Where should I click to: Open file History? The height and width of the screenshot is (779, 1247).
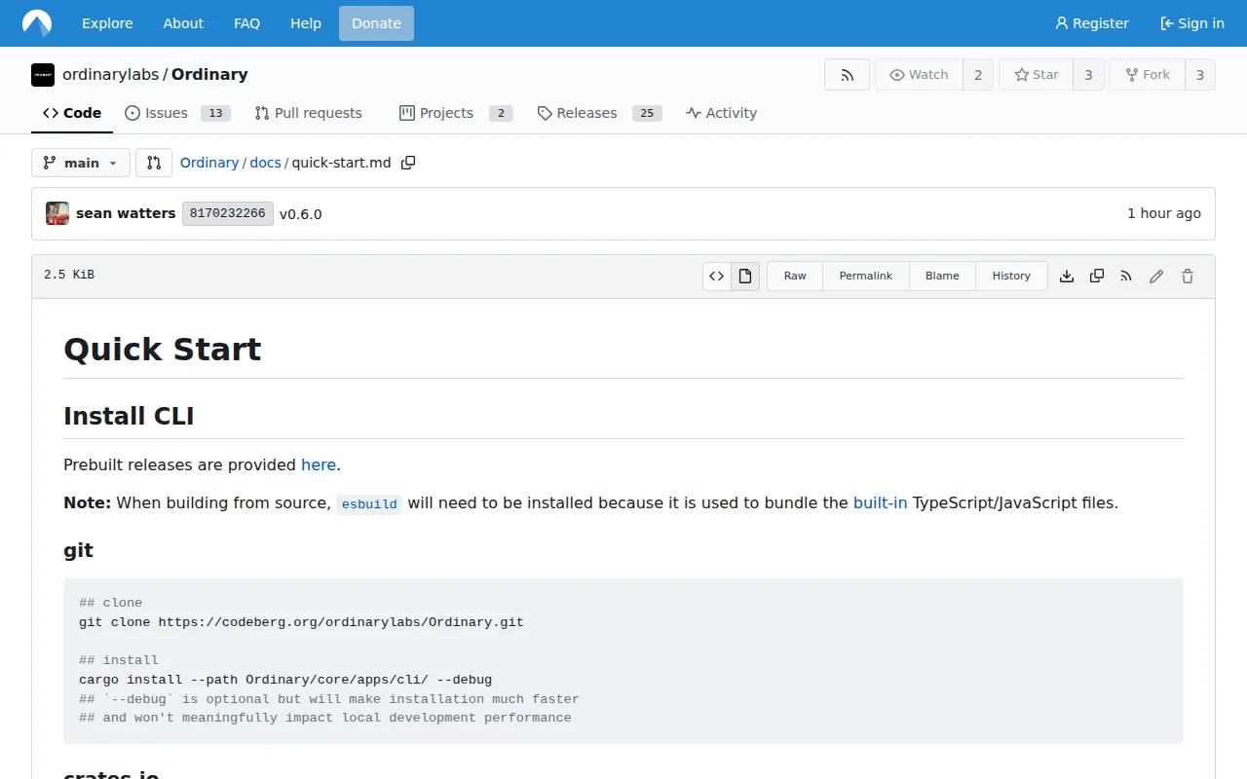1011,276
